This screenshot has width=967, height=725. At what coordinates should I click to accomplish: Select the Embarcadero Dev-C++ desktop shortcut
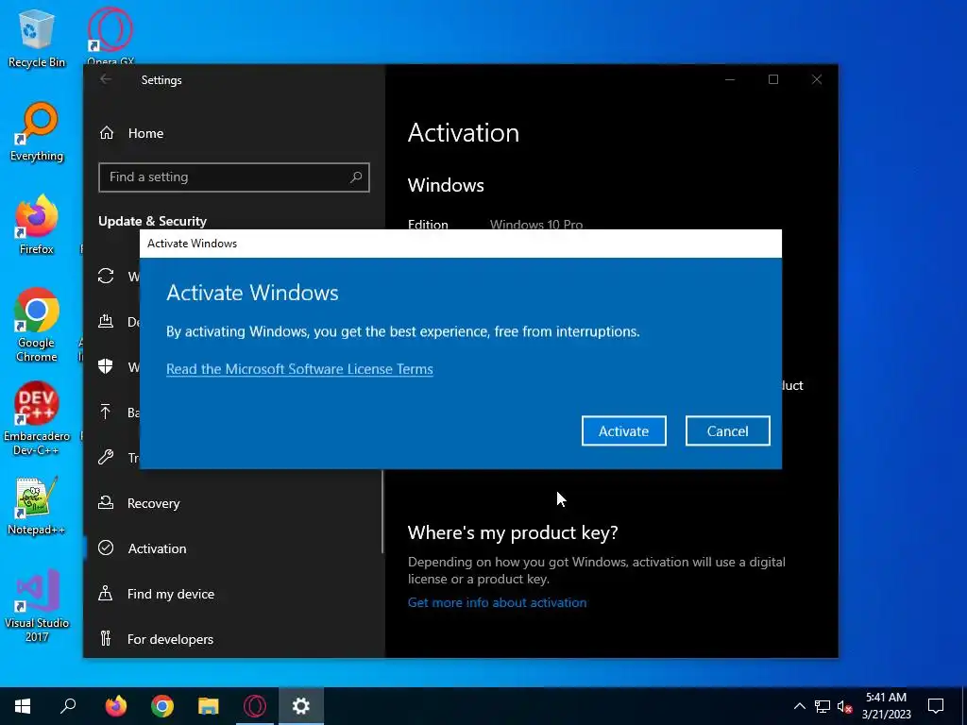coord(37,419)
